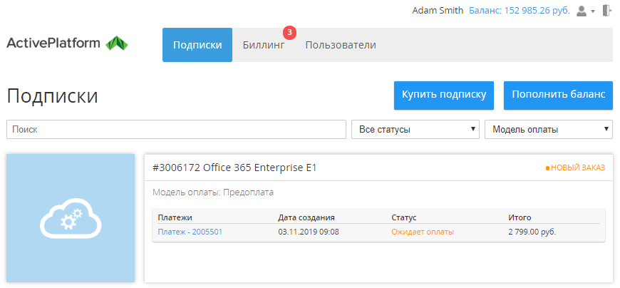The width and height of the screenshot is (620, 288).
Task: Click the Купить подписку button
Action: pyautogui.click(x=444, y=96)
